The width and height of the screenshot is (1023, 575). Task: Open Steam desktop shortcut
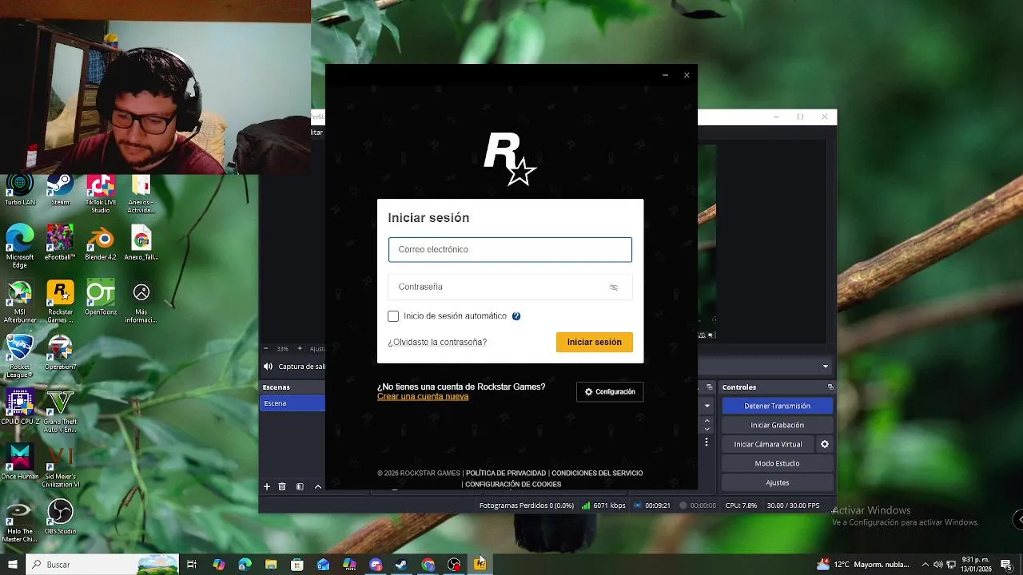(60, 190)
